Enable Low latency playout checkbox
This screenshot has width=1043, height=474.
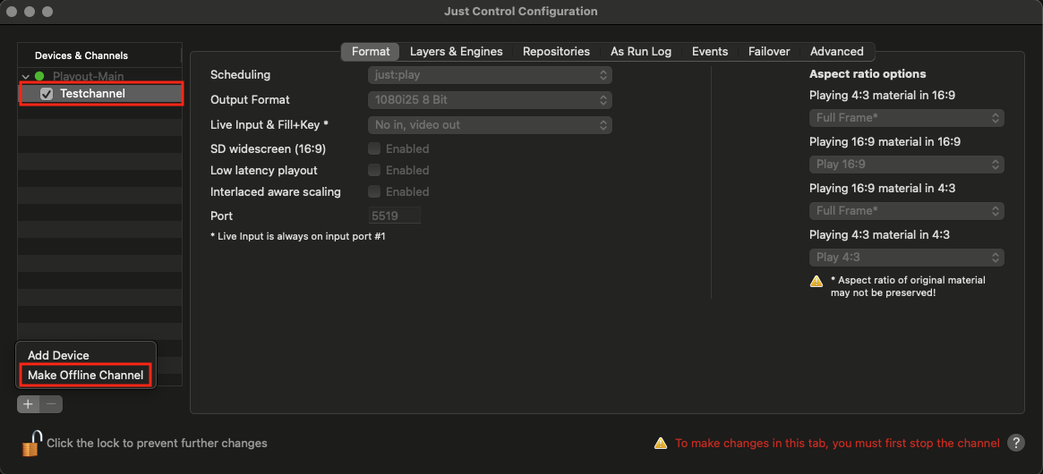pyautogui.click(x=374, y=170)
